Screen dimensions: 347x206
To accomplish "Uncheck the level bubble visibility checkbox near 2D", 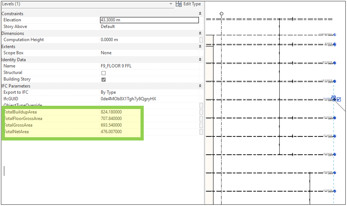I will [339, 100].
